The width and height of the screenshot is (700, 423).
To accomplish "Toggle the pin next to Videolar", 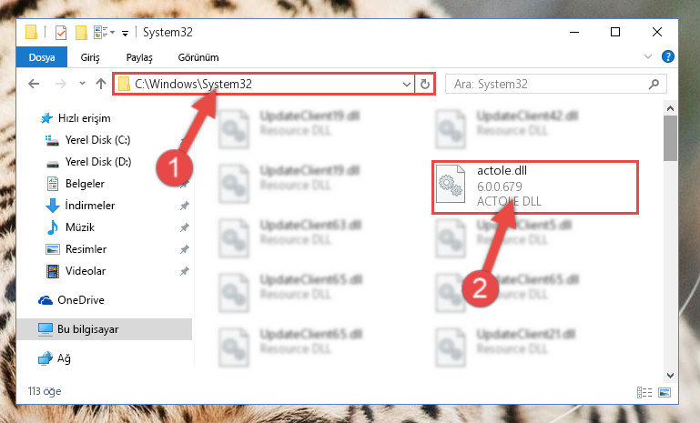I will [184, 271].
